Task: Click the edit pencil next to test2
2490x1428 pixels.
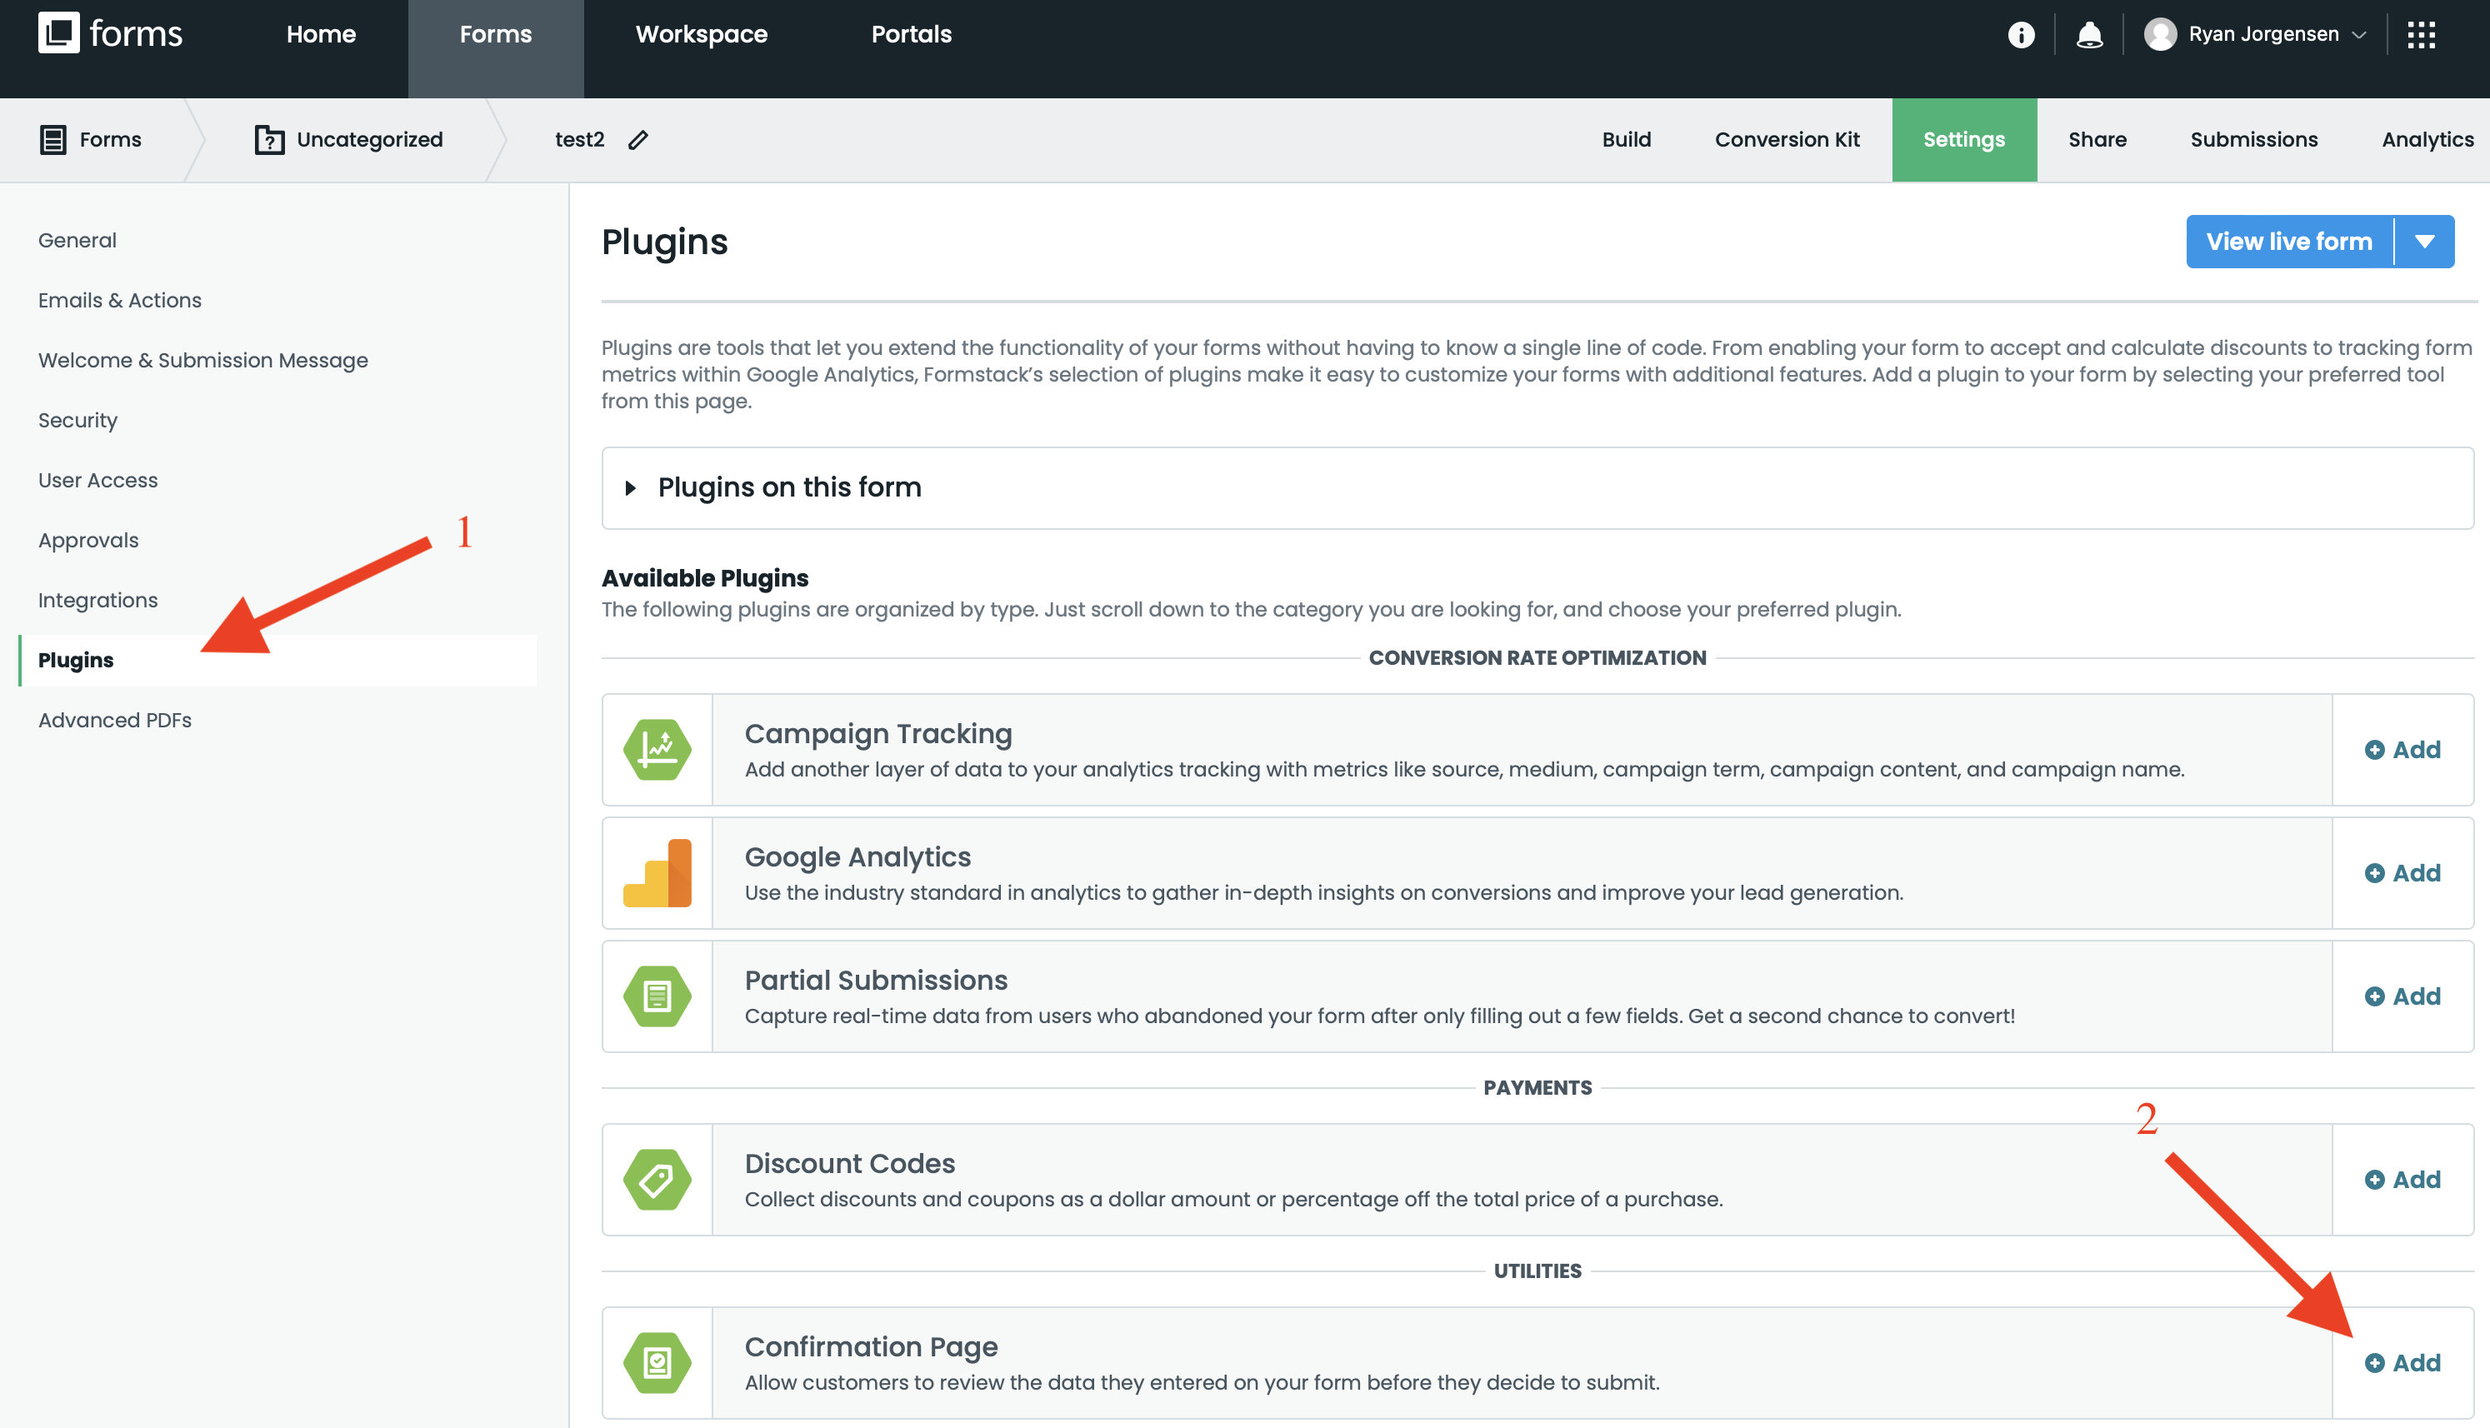Action: pos(638,140)
